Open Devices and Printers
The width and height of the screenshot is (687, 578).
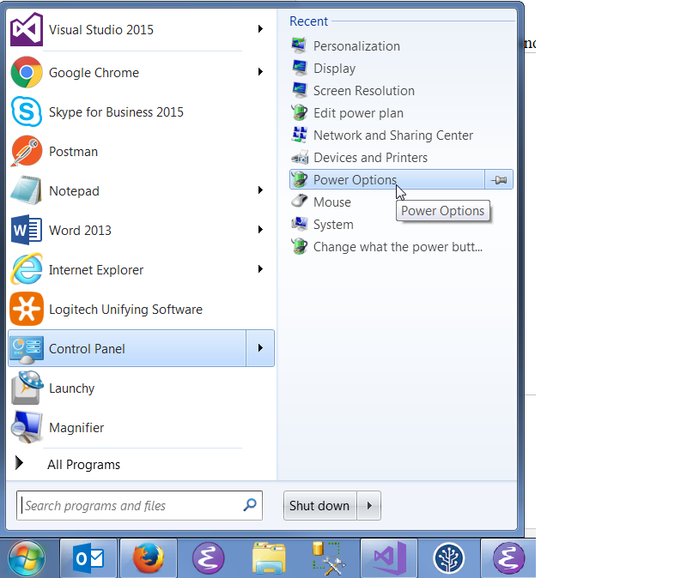pyautogui.click(x=370, y=157)
